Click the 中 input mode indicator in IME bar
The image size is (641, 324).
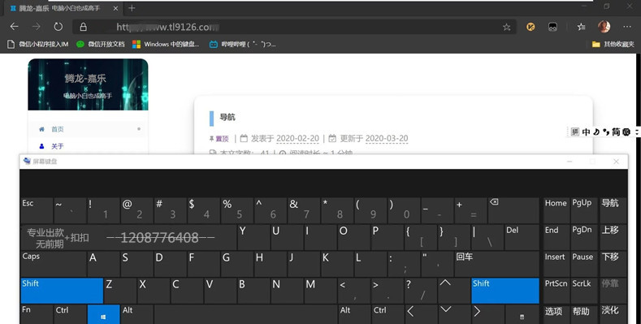pyautogui.click(x=587, y=132)
